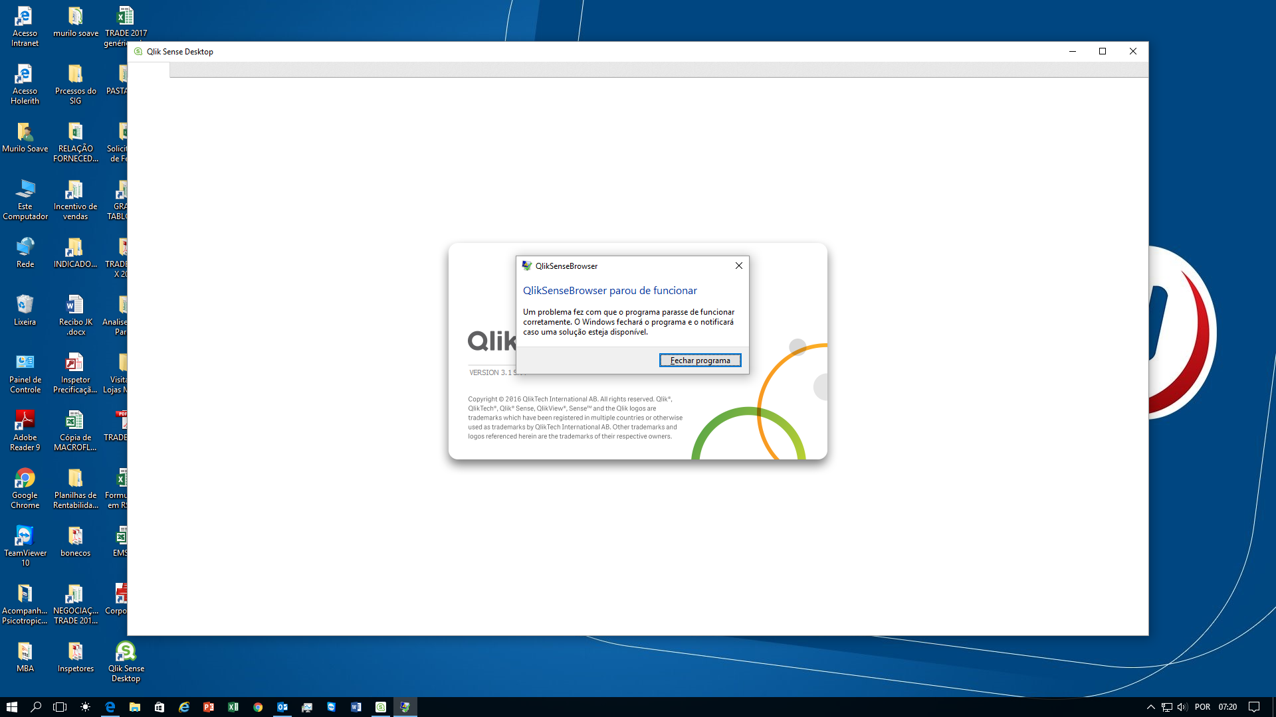Screen dimensions: 1276x717
Task: Click Fechar programa button in error dialog
Action: tap(699, 360)
